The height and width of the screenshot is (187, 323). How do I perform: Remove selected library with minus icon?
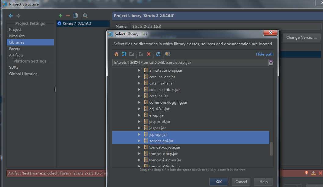(68, 16)
